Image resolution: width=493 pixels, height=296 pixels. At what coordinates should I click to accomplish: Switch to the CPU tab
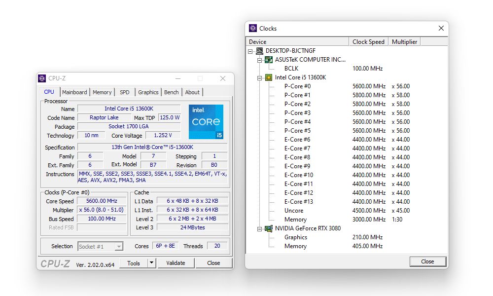pyautogui.click(x=49, y=92)
